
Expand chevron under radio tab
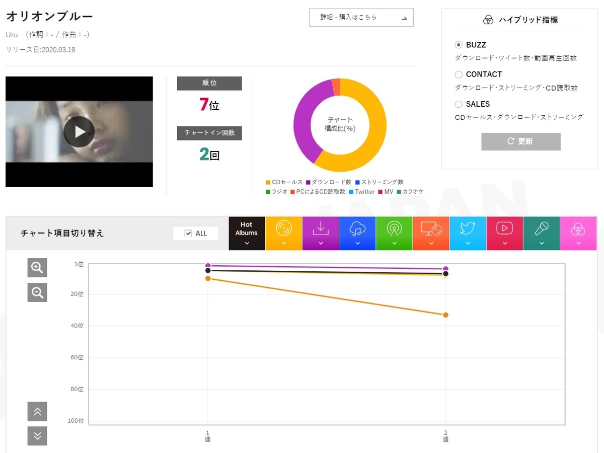pyautogui.click(x=394, y=243)
